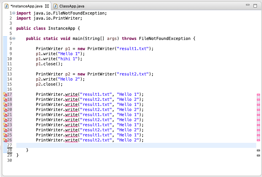The width and height of the screenshot is (262, 177).
Task: Click the "result1.txt" string on line 8
Action: pyautogui.click(x=133, y=49)
